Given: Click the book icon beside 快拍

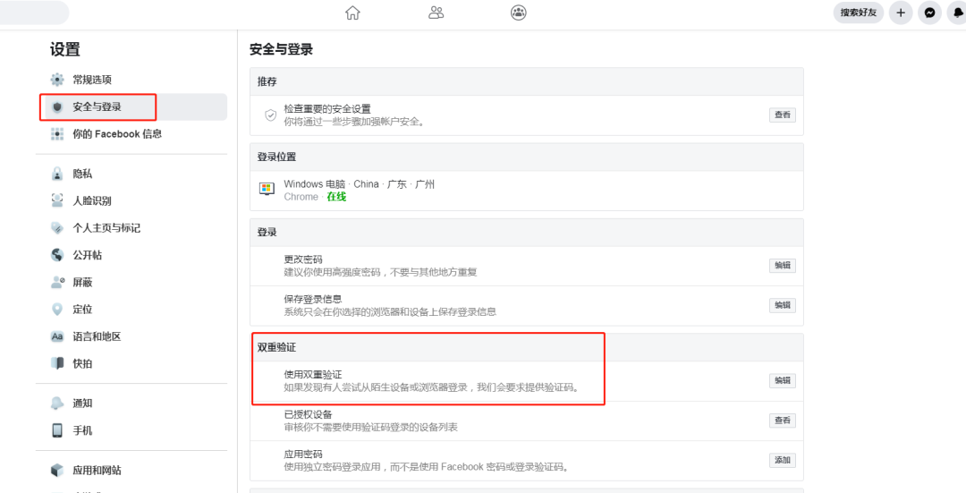Looking at the screenshot, I should pos(57,363).
